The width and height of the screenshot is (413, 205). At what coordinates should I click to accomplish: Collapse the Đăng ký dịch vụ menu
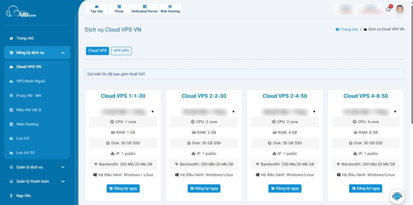[x=37, y=53]
